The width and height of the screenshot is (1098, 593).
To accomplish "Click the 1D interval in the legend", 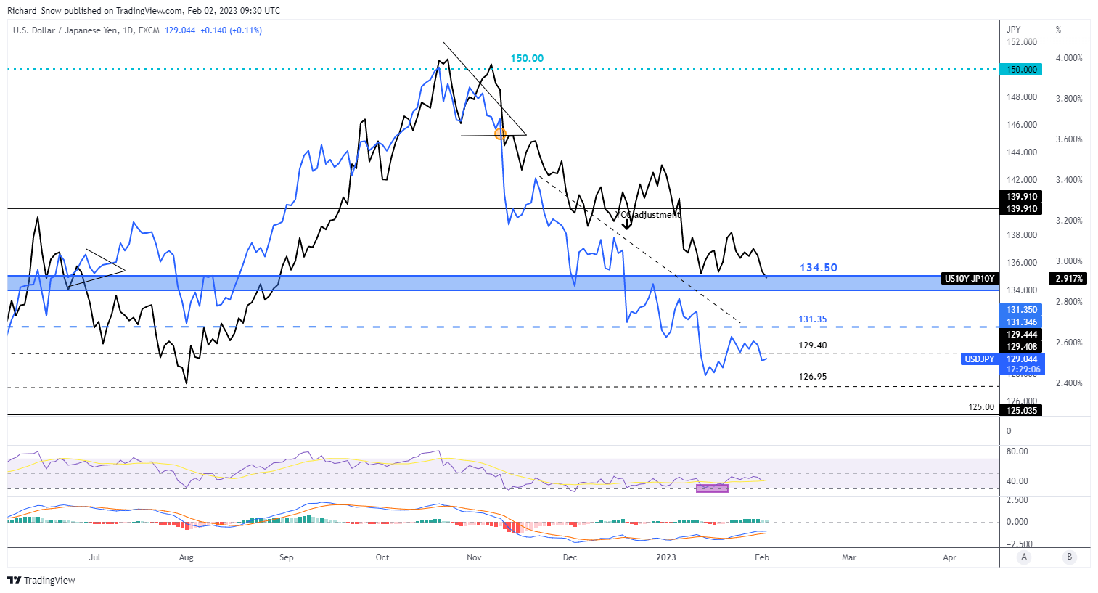I will tap(128, 30).
